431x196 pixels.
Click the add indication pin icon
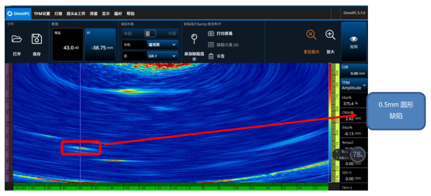click(x=194, y=39)
